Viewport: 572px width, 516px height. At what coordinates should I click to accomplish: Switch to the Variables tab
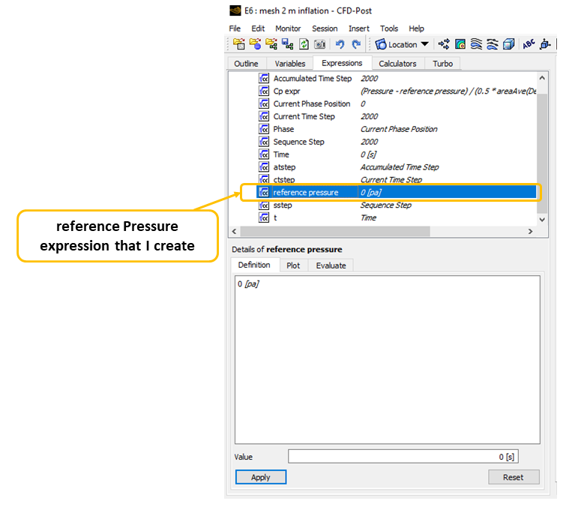click(290, 64)
